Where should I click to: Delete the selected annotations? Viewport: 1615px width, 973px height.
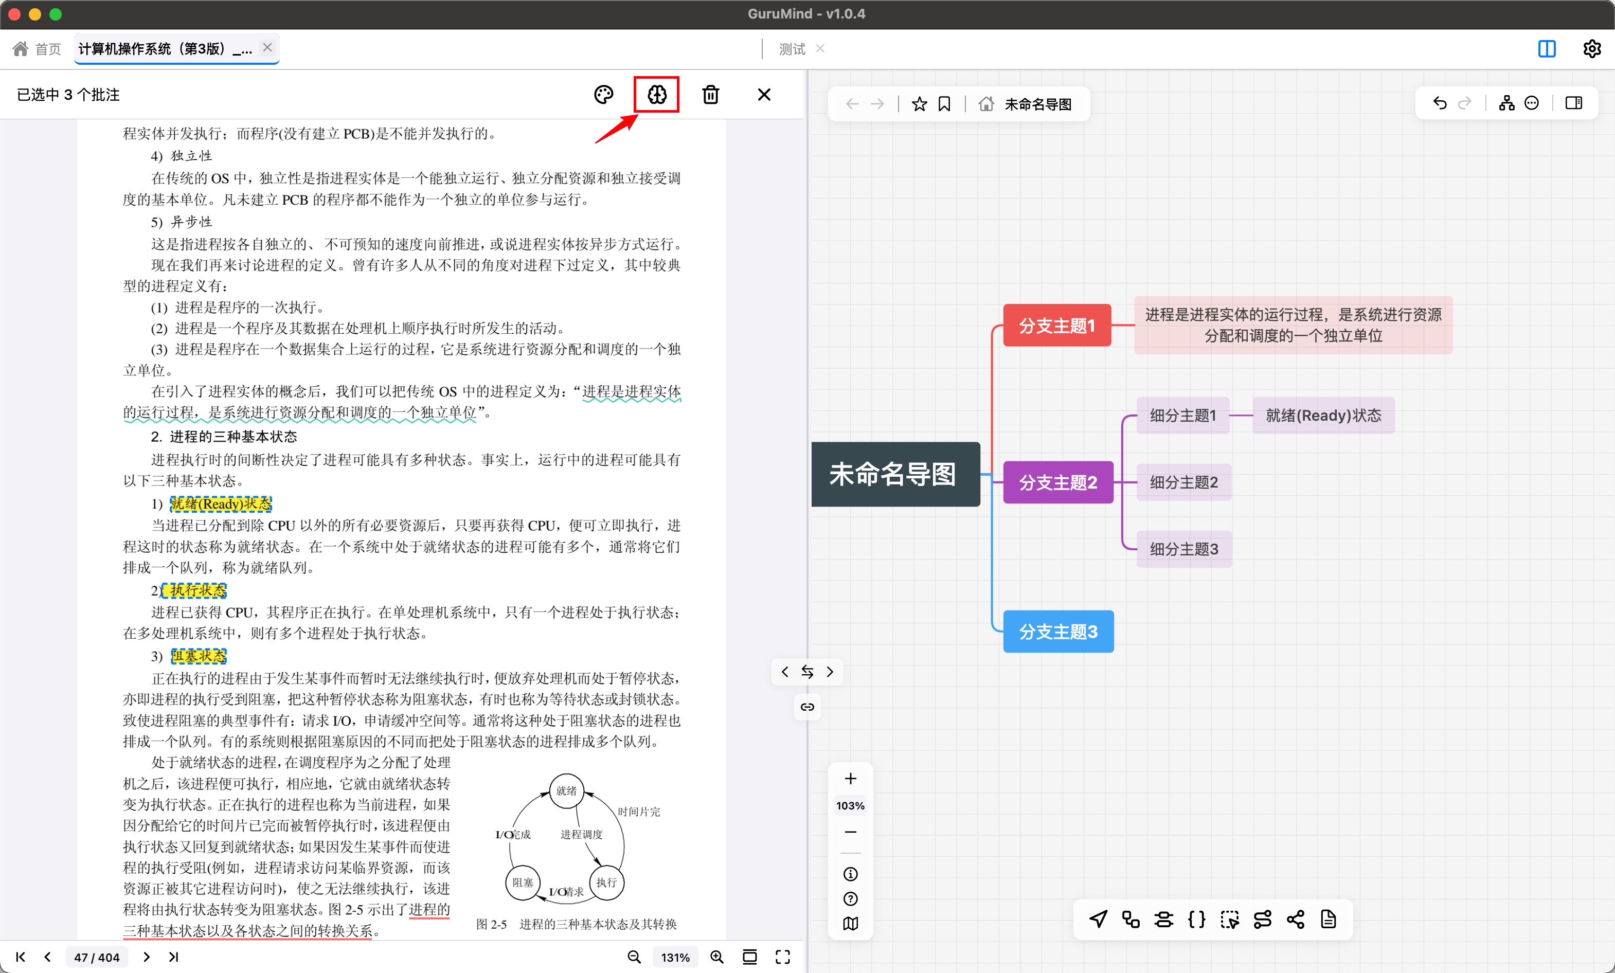point(711,94)
